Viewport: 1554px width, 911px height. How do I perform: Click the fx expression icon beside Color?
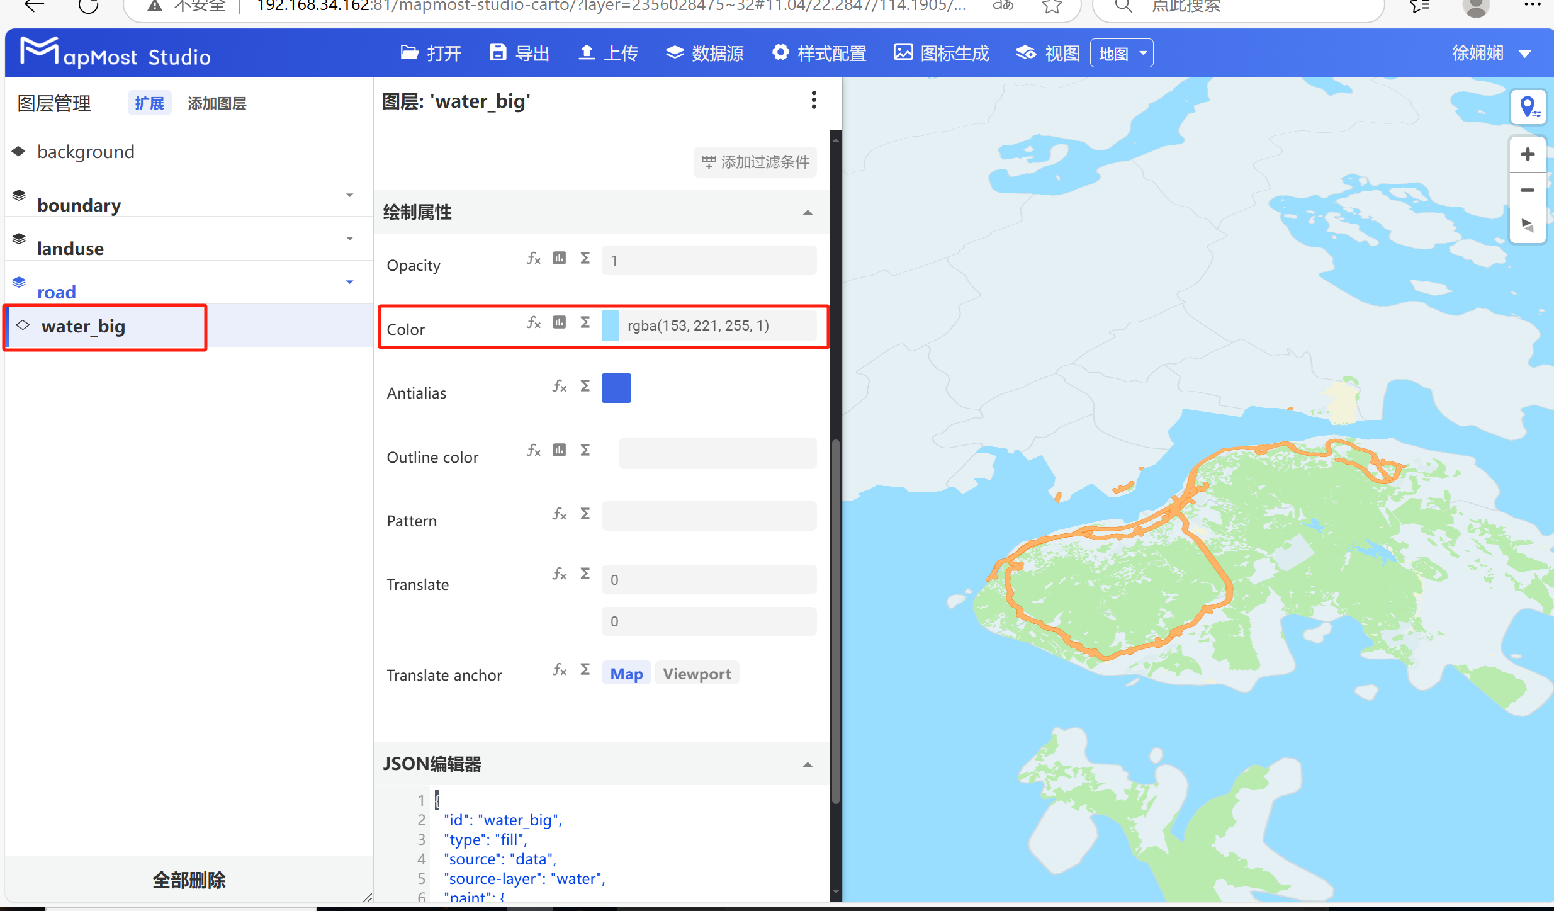533,322
